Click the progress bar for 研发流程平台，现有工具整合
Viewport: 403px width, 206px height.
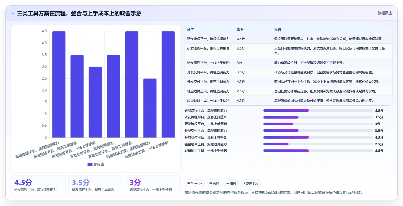click(x=318, y=117)
